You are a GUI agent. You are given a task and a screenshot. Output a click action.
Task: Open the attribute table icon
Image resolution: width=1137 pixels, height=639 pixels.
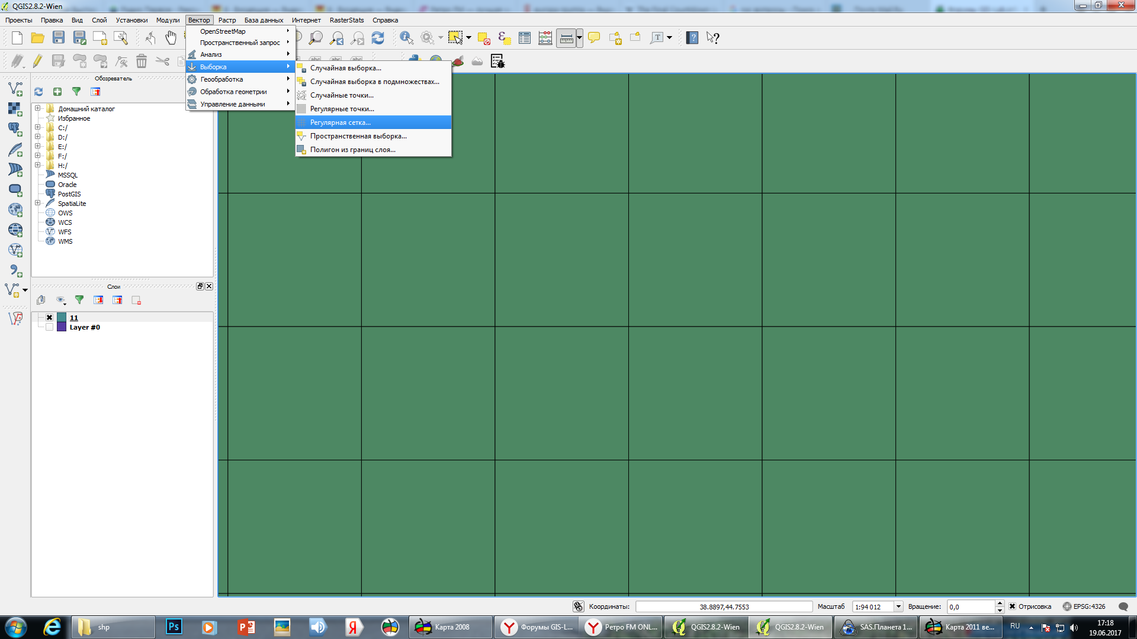(524, 38)
